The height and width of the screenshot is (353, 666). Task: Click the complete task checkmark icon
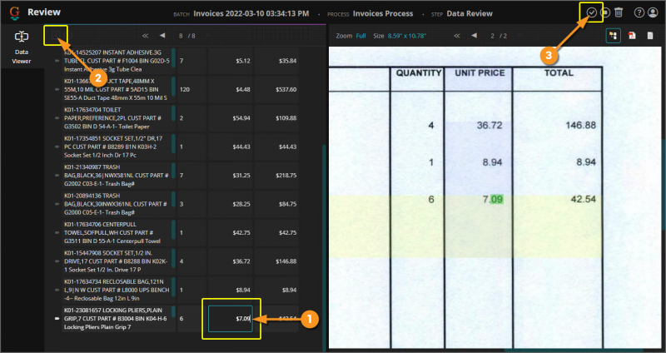(x=592, y=12)
